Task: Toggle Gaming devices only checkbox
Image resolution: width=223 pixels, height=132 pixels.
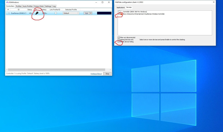Action: pyautogui.click(x=118, y=40)
